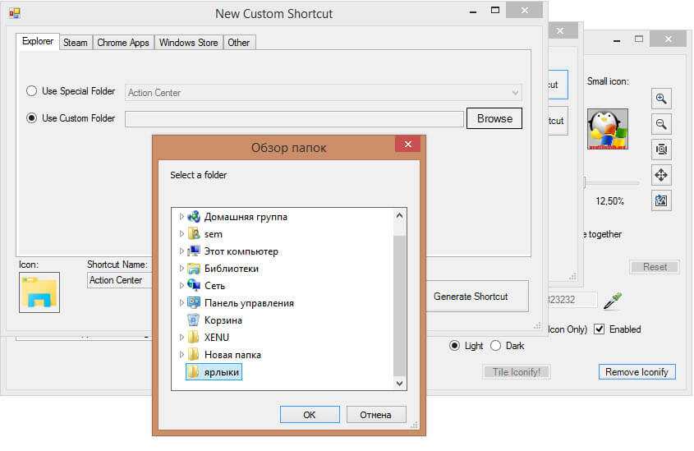Viewport: 694px width, 451px height.
Task: Pick a color with the eyedropper icon
Action: coord(611,301)
